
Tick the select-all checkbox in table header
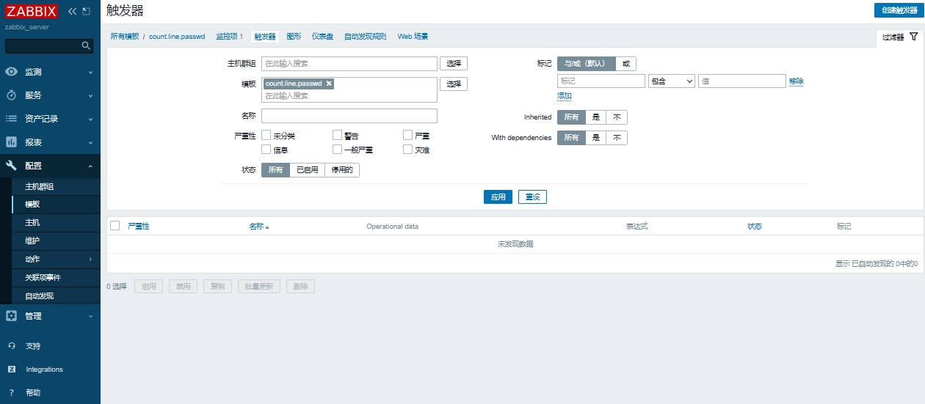pos(115,226)
